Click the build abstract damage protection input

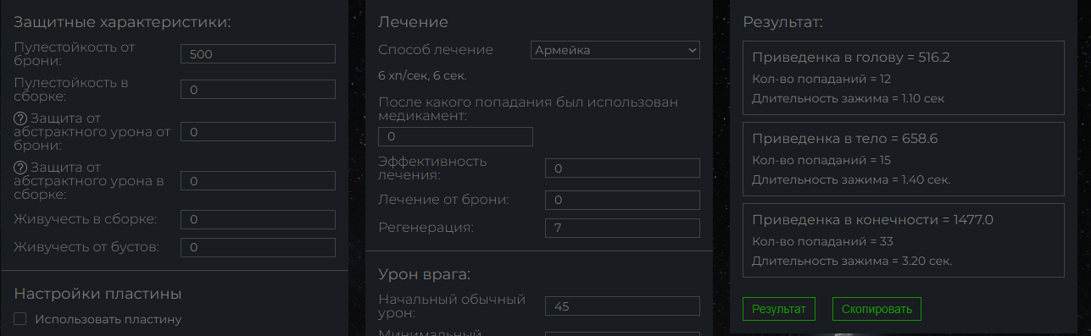click(258, 181)
